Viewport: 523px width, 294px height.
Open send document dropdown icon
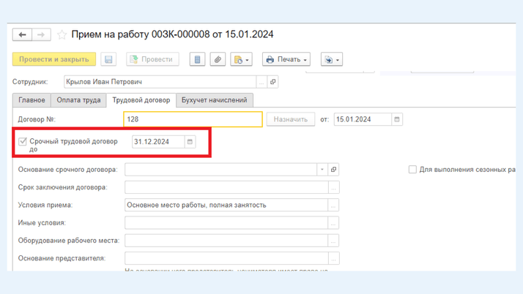[332, 59]
